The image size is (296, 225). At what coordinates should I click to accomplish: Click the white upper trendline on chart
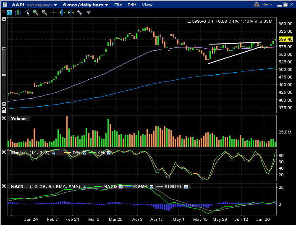pyautogui.click(x=235, y=43)
